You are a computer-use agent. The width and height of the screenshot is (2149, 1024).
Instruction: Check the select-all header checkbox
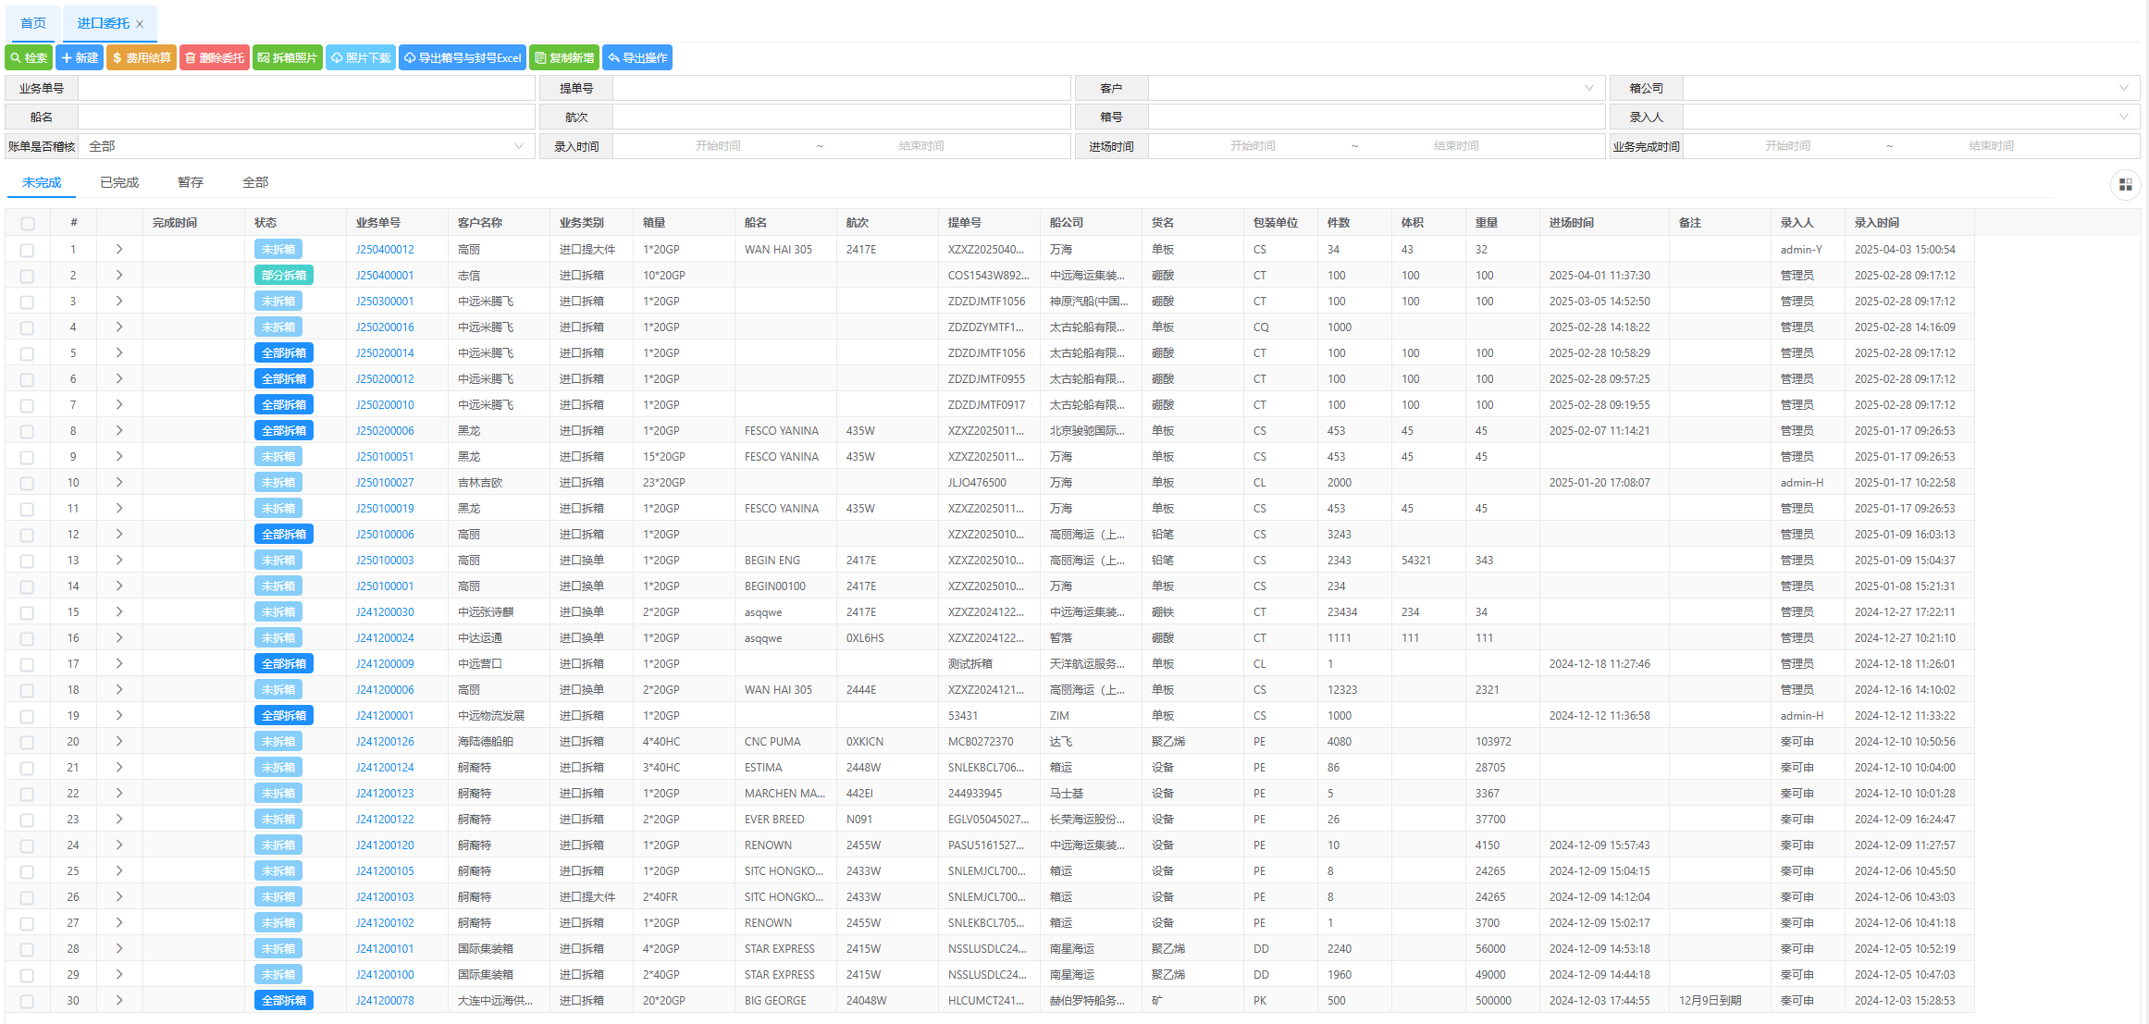[x=28, y=223]
